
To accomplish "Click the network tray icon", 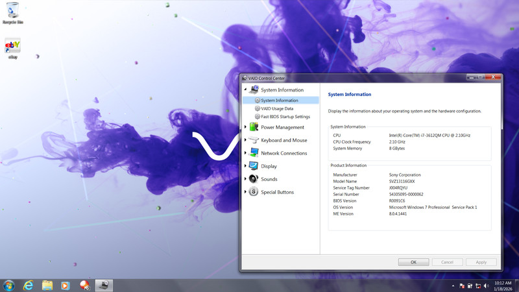I will (478, 286).
